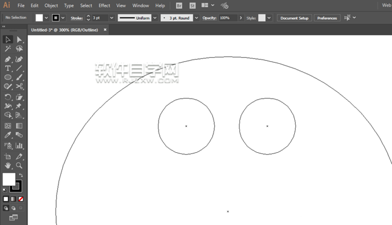
Task: Set paint mode to None
Action: point(21,199)
